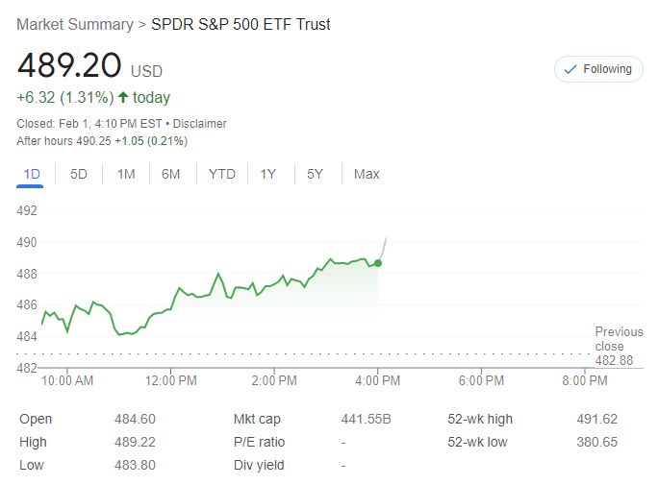Click the green dot at chart end
This screenshot has height=485, width=659.
click(x=378, y=262)
